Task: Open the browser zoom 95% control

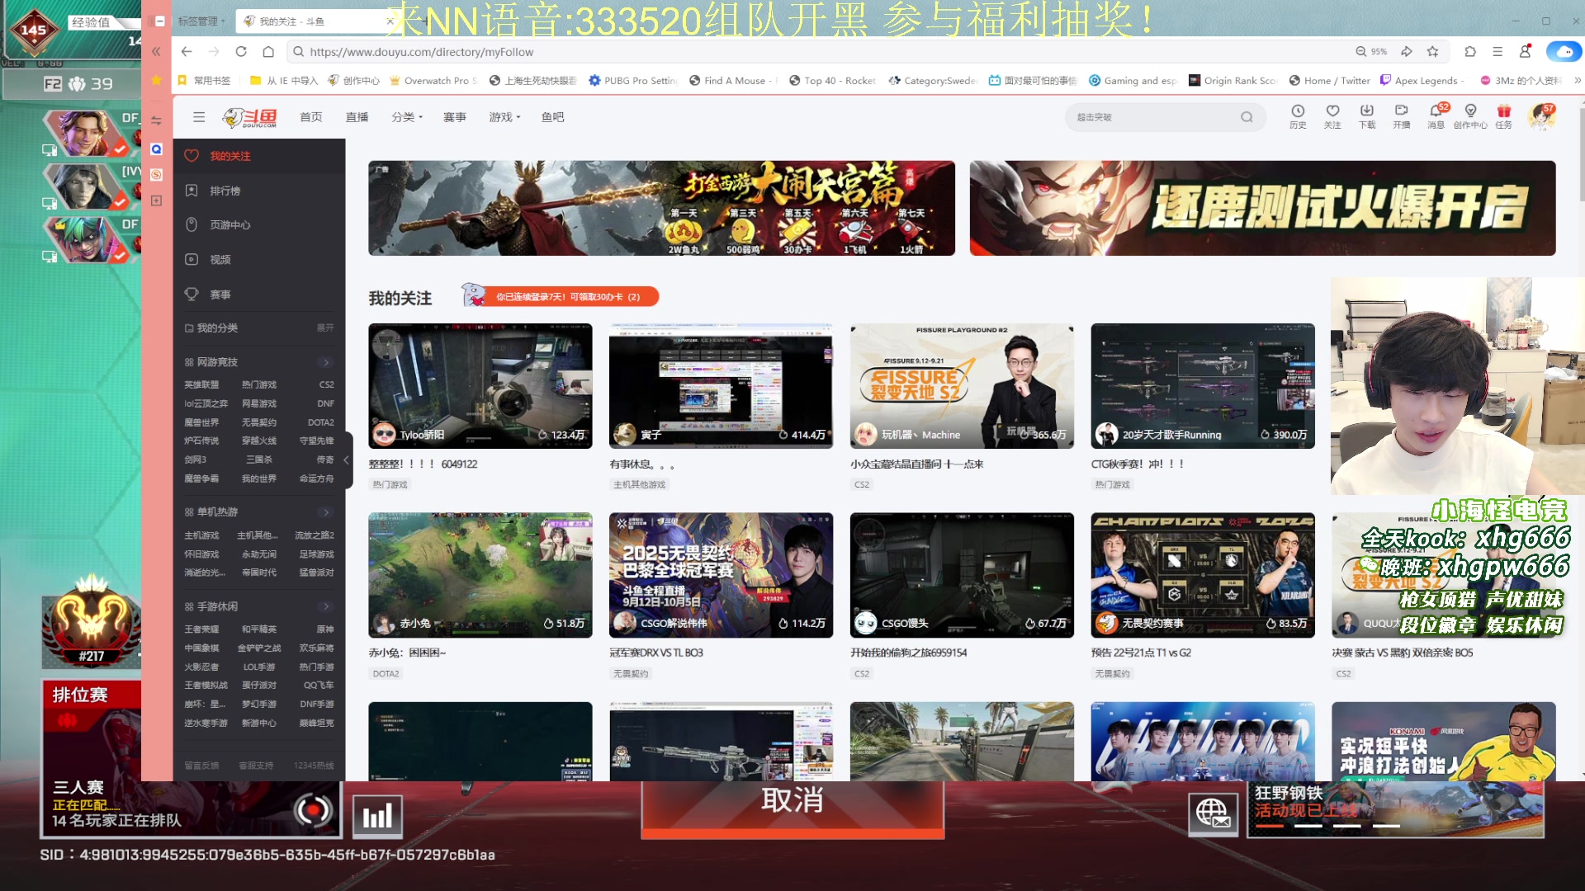Action: [x=1371, y=51]
